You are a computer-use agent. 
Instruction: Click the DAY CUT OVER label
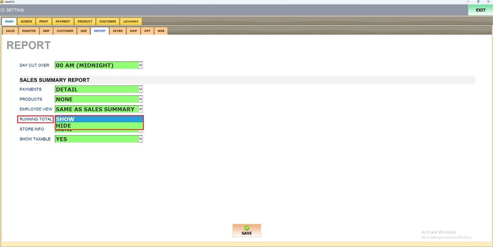(x=35, y=65)
